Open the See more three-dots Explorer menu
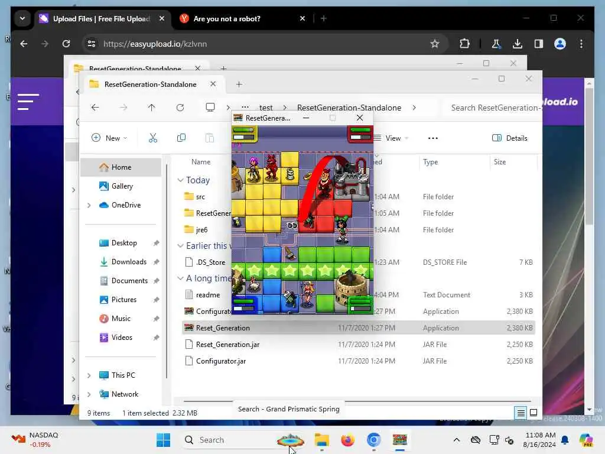Image resolution: width=605 pixels, height=454 pixels. [433, 138]
